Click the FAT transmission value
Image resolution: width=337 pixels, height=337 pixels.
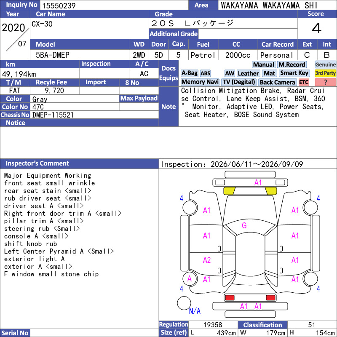(x=15, y=91)
